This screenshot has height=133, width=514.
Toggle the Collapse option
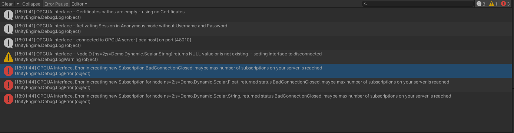(x=31, y=4)
